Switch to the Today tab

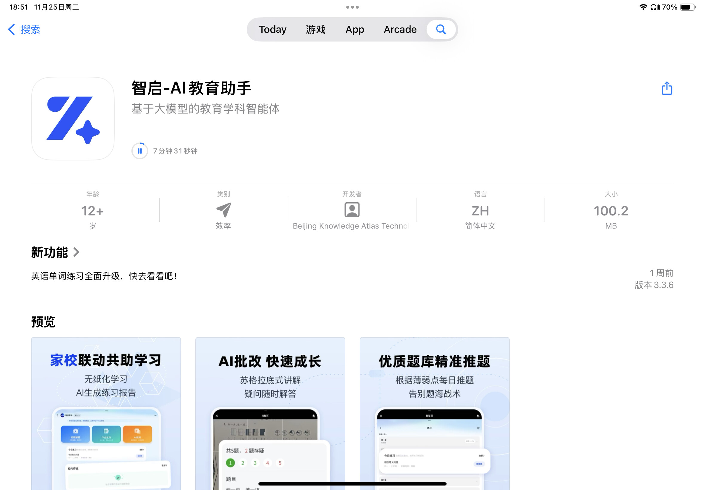coord(272,30)
